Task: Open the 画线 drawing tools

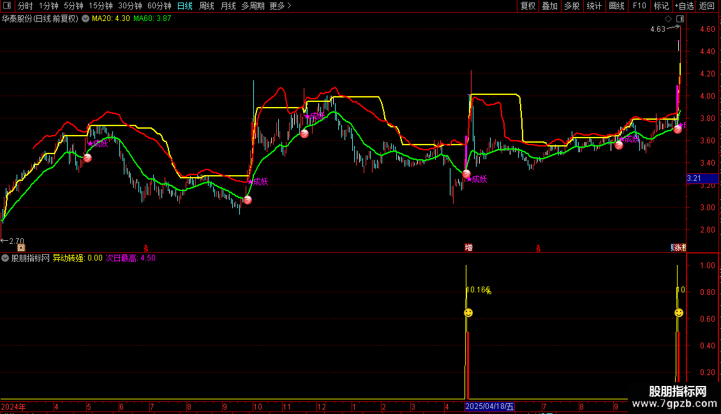Action: pos(616,6)
